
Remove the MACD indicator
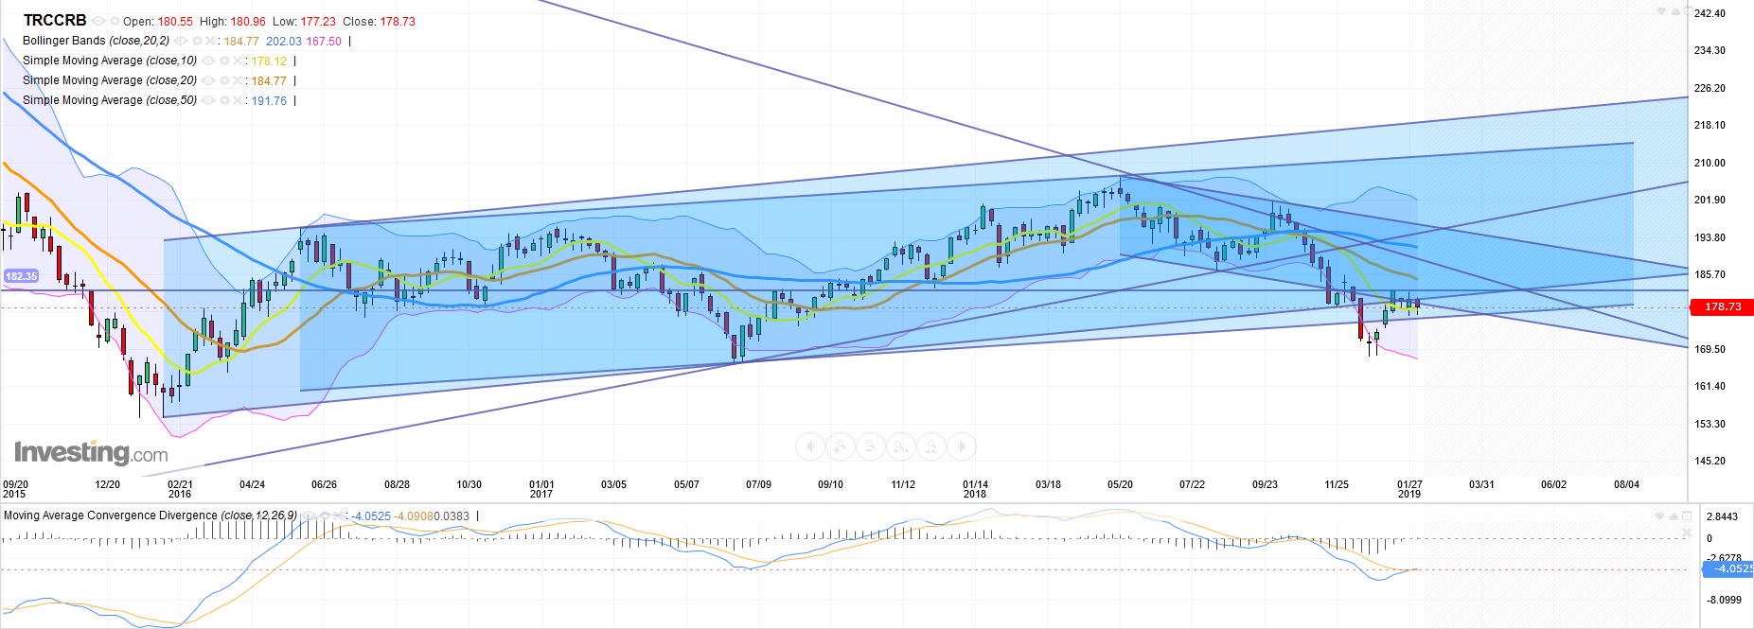[x=338, y=515]
